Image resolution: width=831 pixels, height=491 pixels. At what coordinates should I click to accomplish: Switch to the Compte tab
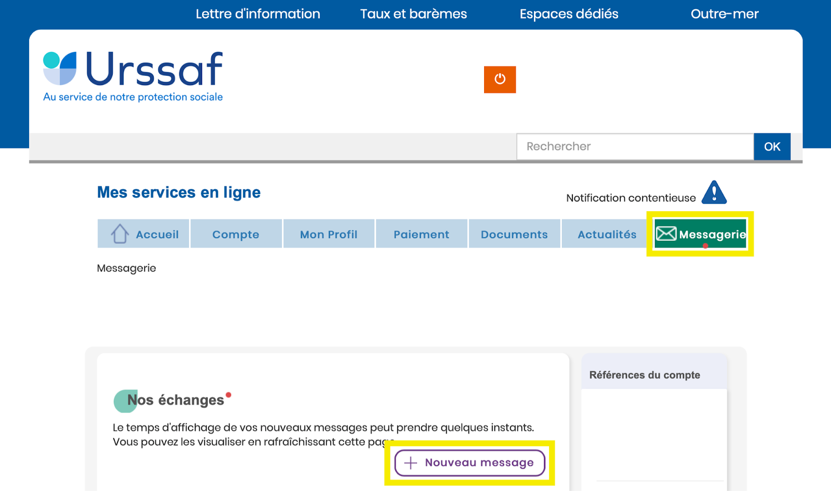pyautogui.click(x=236, y=234)
